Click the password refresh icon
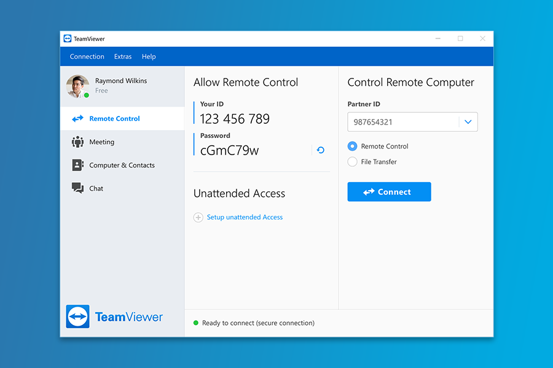The width and height of the screenshot is (553, 368). (320, 150)
